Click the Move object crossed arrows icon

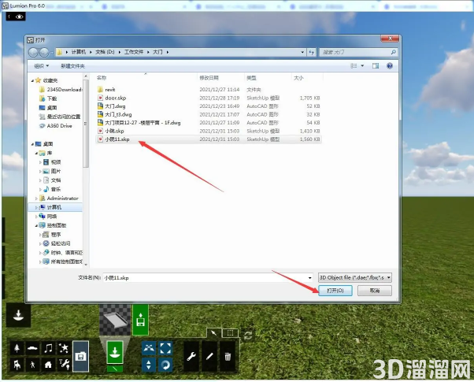(x=149, y=348)
